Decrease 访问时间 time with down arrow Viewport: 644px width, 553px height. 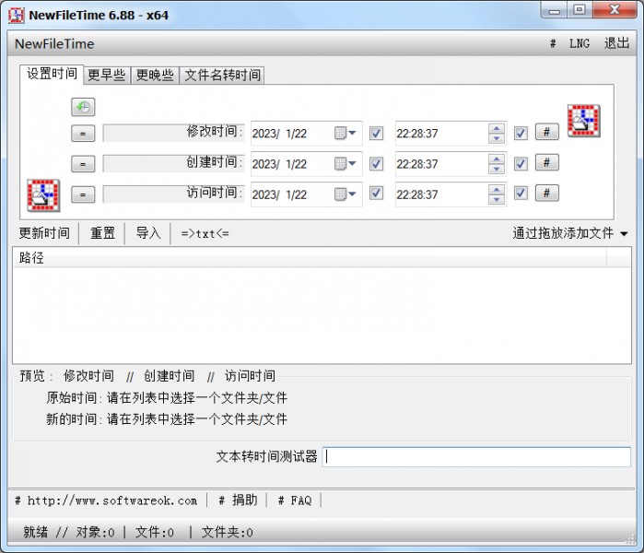pos(497,199)
